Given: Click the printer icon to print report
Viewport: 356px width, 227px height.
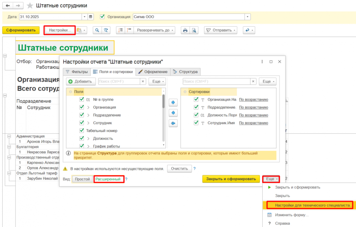Looking at the screenshot, I should 185,30.
